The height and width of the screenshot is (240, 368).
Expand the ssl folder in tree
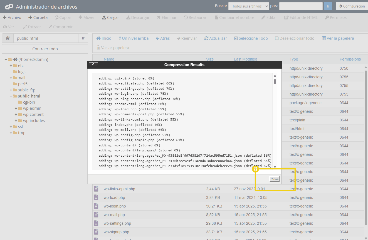click(x=11, y=127)
